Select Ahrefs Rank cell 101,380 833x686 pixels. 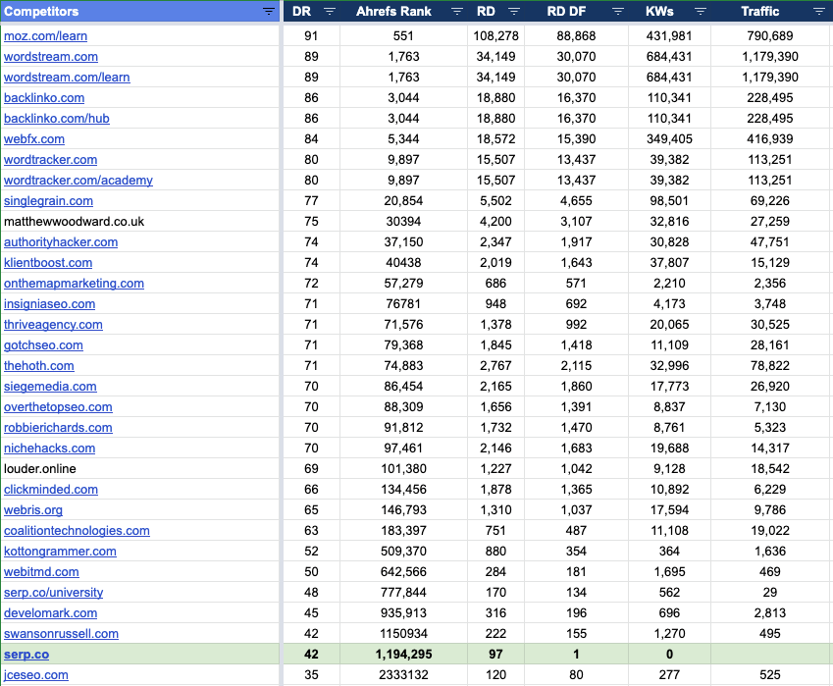[404, 469]
